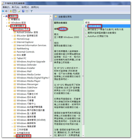Collapse the Windows 元件 tree node
Image resolution: width=132 pixels, height=139 pixels.
(x=9, y=29)
